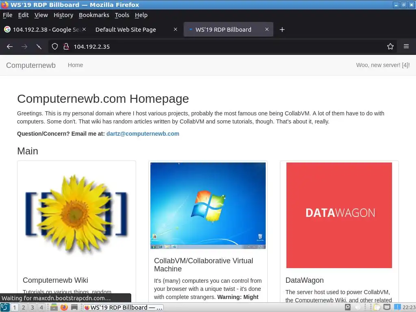Image resolution: width=416 pixels, height=312 pixels.
Task: Click the Computernewb brand link
Action: (x=31, y=65)
